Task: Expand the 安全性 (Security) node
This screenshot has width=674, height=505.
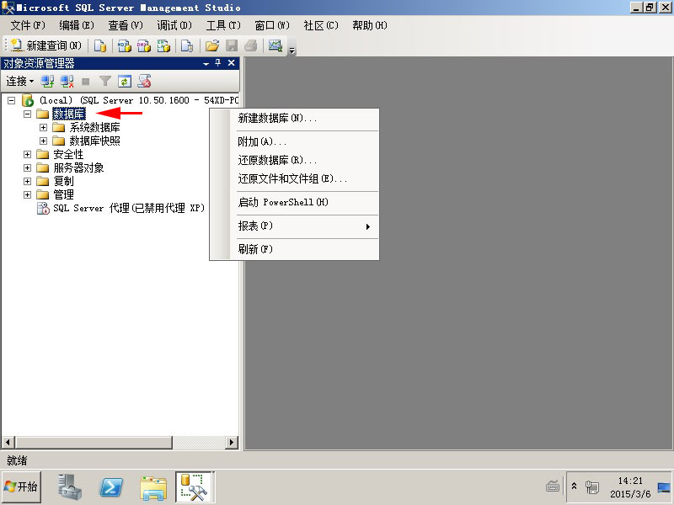Action: [28, 154]
